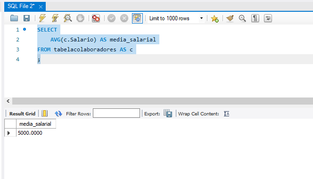Open a SQL script file icon

click(x=14, y=18)
